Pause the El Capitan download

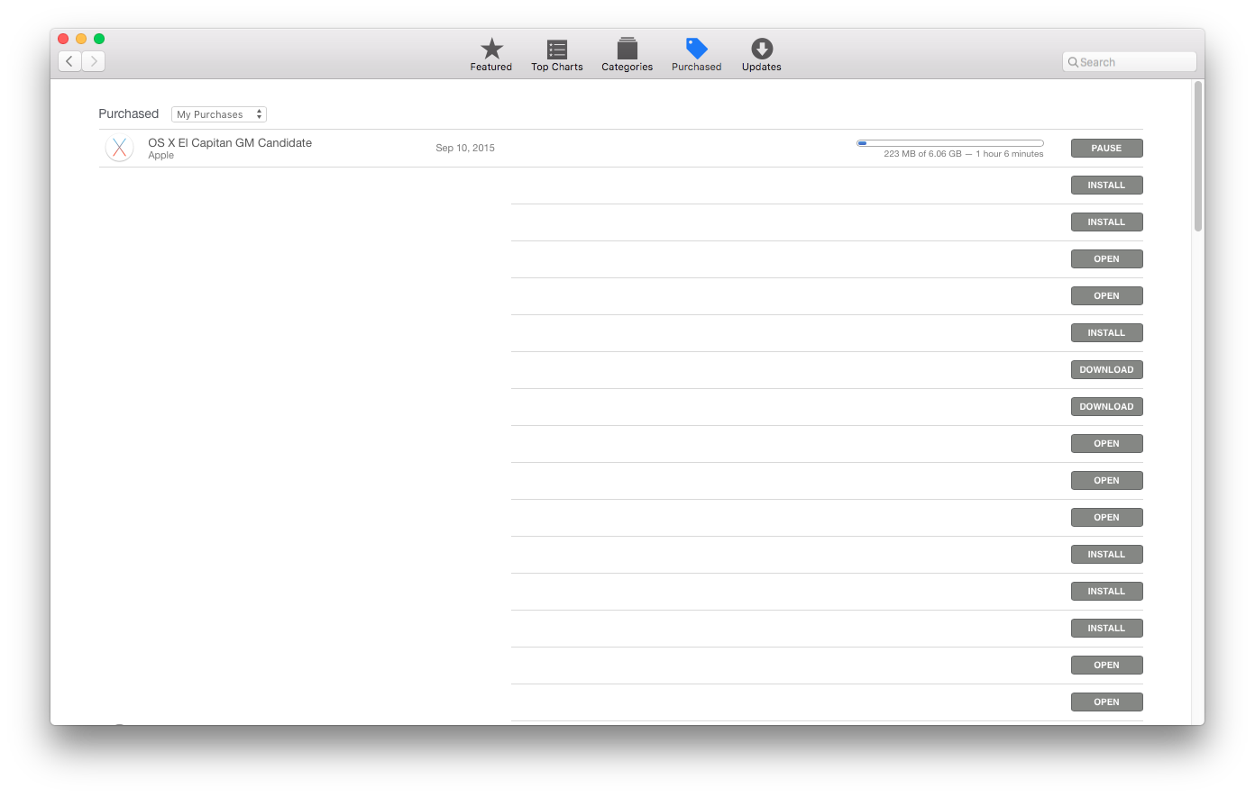[x=1106, y=148]
